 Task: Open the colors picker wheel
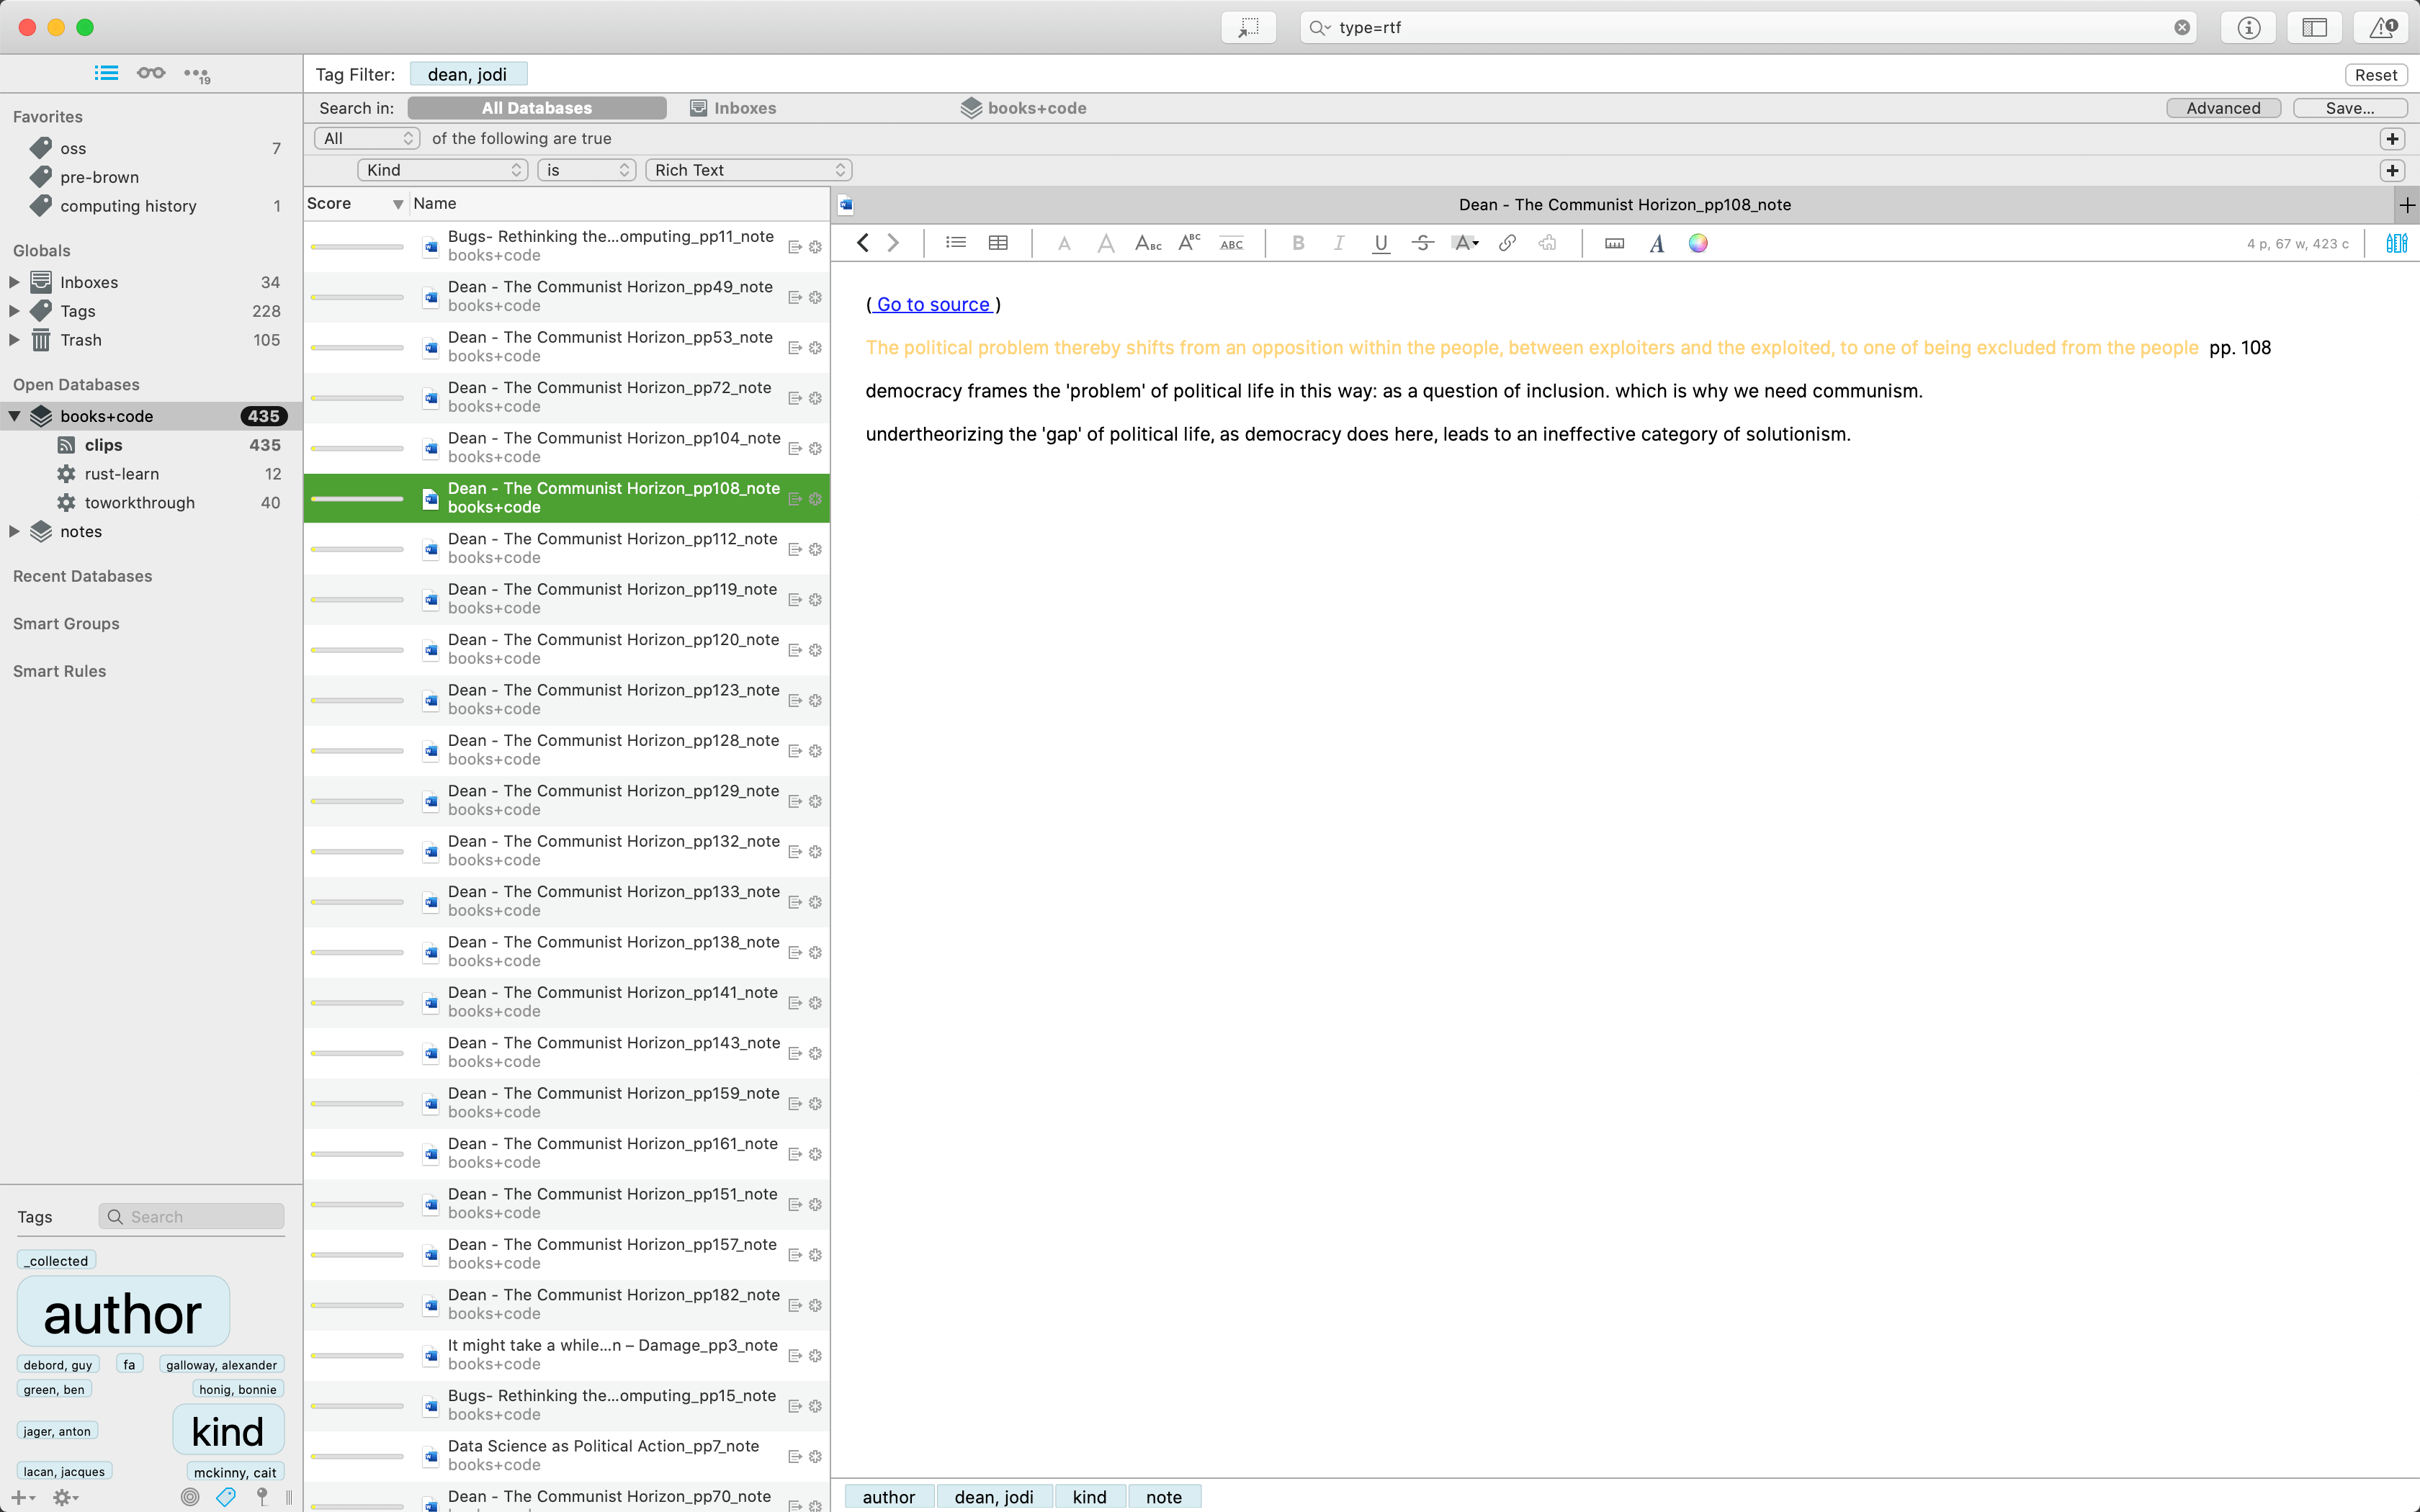[x=1698, y=243]
